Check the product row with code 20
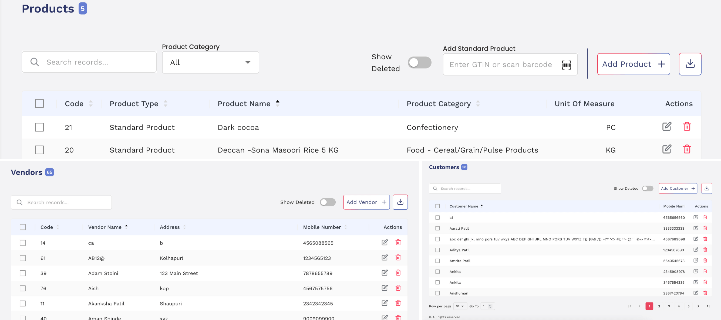The image size is (721, 320). 39,150
